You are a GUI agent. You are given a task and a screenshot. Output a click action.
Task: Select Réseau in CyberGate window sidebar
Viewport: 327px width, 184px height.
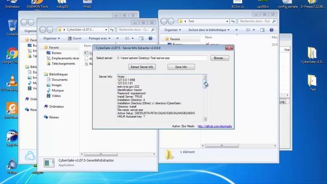(x=52, y=117)
